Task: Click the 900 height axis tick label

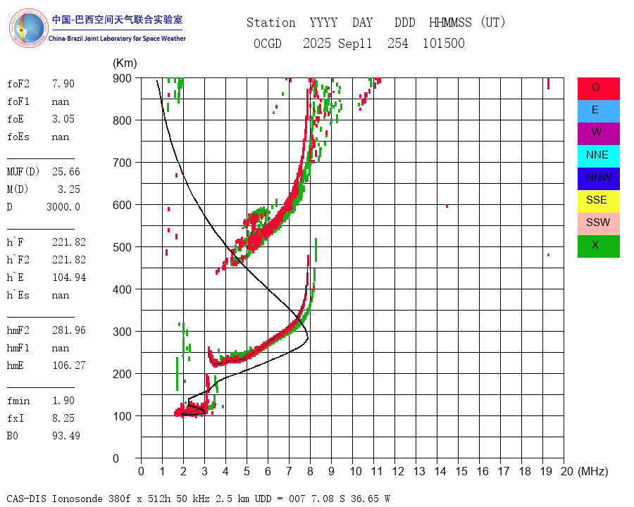Action: [122, 78]
